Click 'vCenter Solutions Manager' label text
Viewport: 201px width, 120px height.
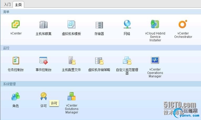[x=72, y=109]
